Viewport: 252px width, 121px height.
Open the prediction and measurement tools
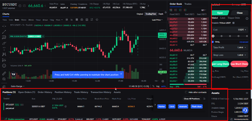[x=4, y=60]
